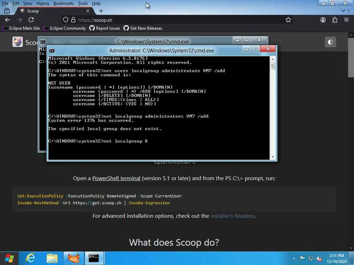Open the History menu
This screenshot has width=354, height=265.
coord(43,3)
